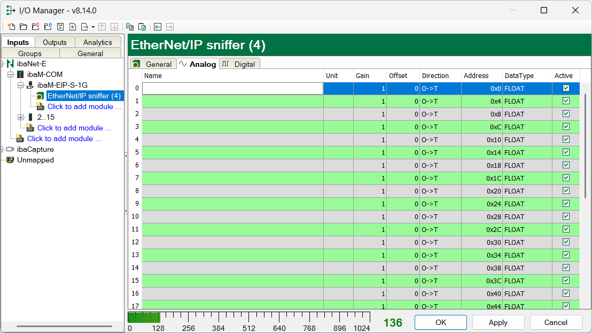Go back using the left arrow icon
The height and width of the screenshot is (333, 592).
pos(158,27)
